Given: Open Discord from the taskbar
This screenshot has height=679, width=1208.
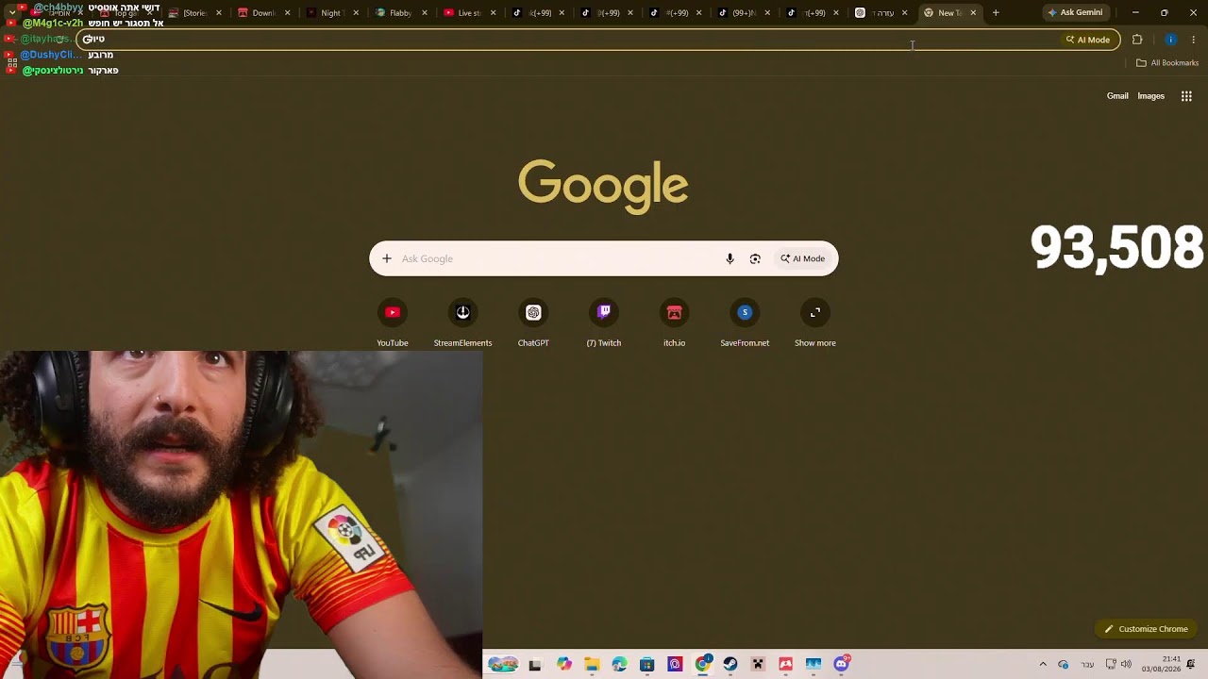Looking at the screenshot, I should point(841,664).
